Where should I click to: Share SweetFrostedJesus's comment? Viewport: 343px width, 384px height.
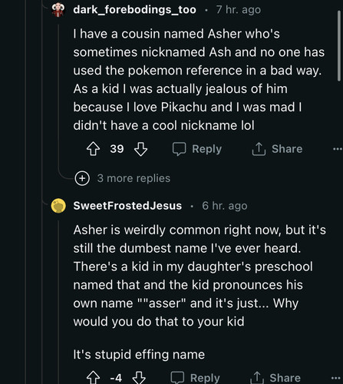pos(275,378)
